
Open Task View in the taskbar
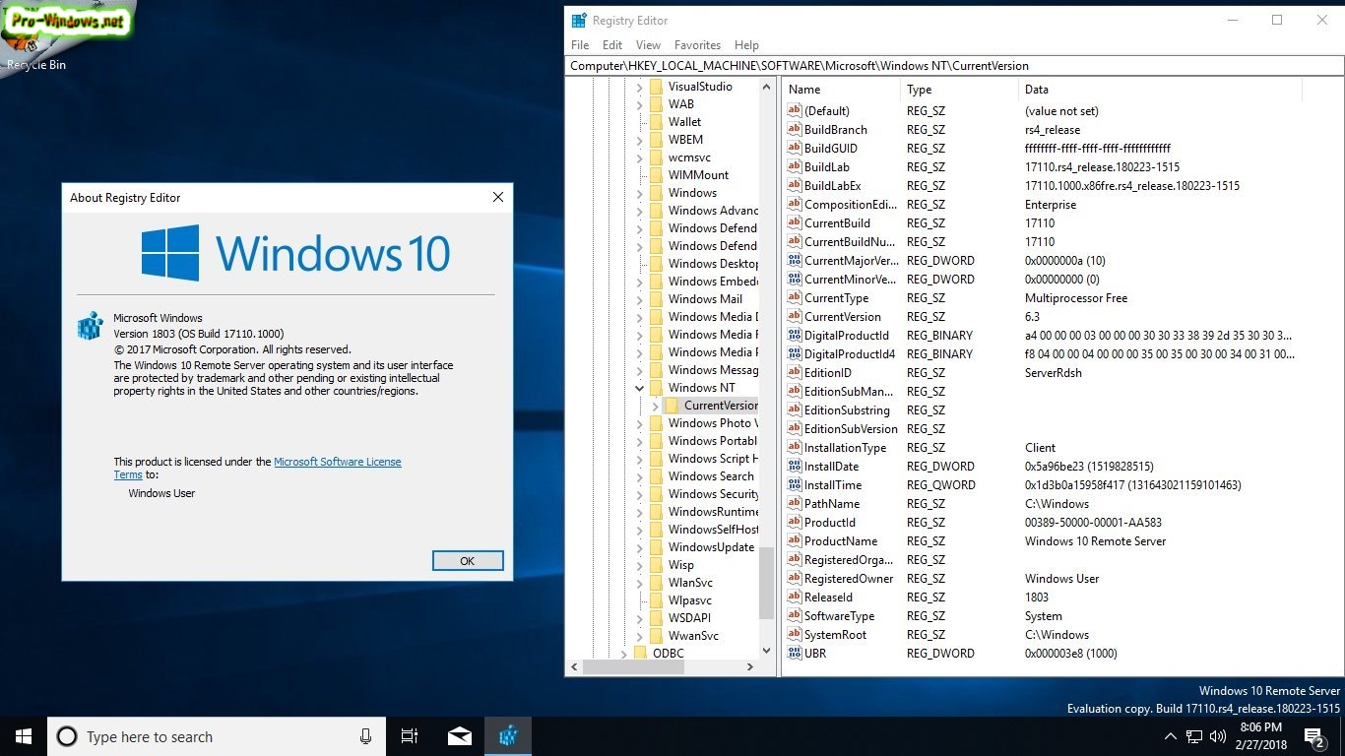(410, 736)
